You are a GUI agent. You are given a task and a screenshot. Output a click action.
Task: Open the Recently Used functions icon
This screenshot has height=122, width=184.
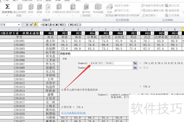[x=20, y=7]
